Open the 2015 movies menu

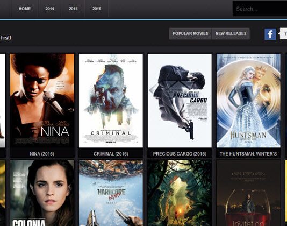pos(73,9)
